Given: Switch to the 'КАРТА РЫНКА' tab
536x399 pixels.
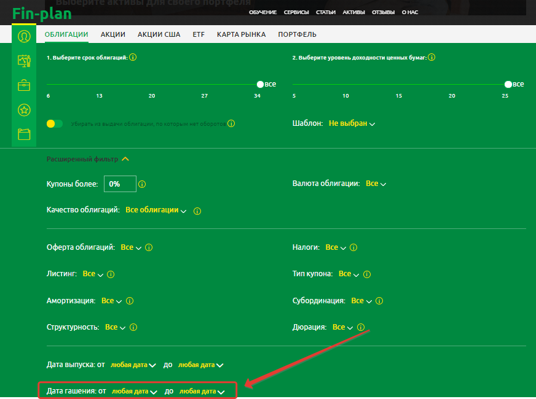Looking at the screenshot, I should pos(241,34).
